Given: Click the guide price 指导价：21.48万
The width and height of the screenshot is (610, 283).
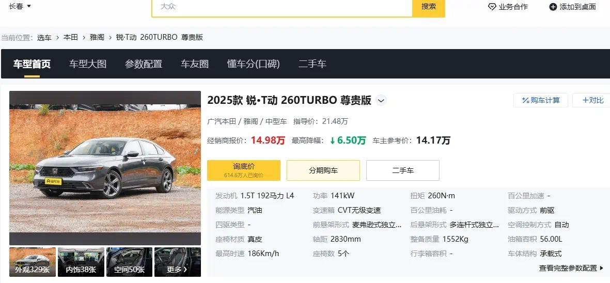Looking at the screenshot, I should pyautogui.click(x=321, y=121).
